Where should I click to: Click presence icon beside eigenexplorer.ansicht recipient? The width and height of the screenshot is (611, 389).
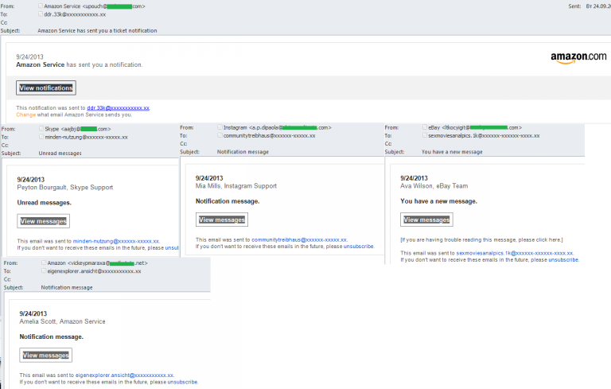pyautogui.click(x=41, y=271)
